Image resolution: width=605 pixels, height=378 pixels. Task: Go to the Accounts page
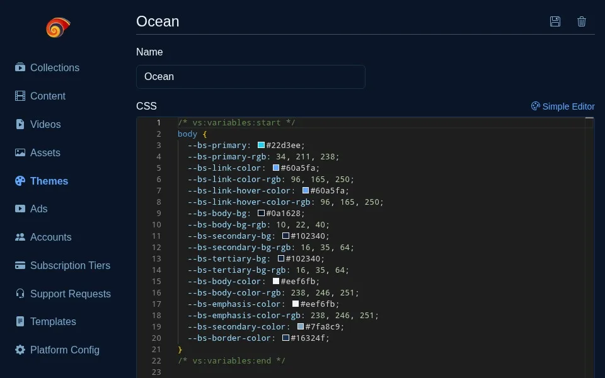[x=51, y=238]
